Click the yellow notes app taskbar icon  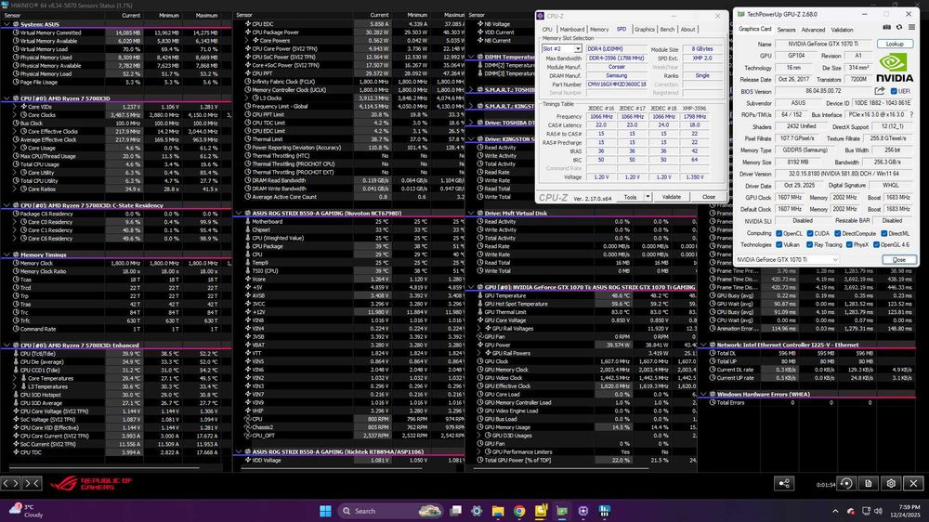point(541,511)
